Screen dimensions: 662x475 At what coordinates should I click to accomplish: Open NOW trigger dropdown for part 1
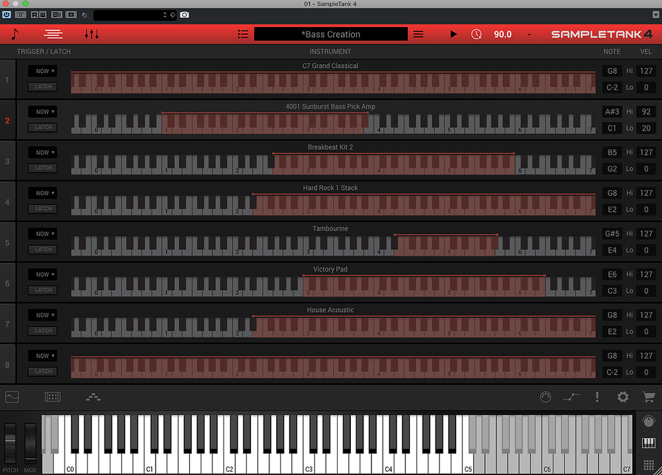(x=43, y=71)
